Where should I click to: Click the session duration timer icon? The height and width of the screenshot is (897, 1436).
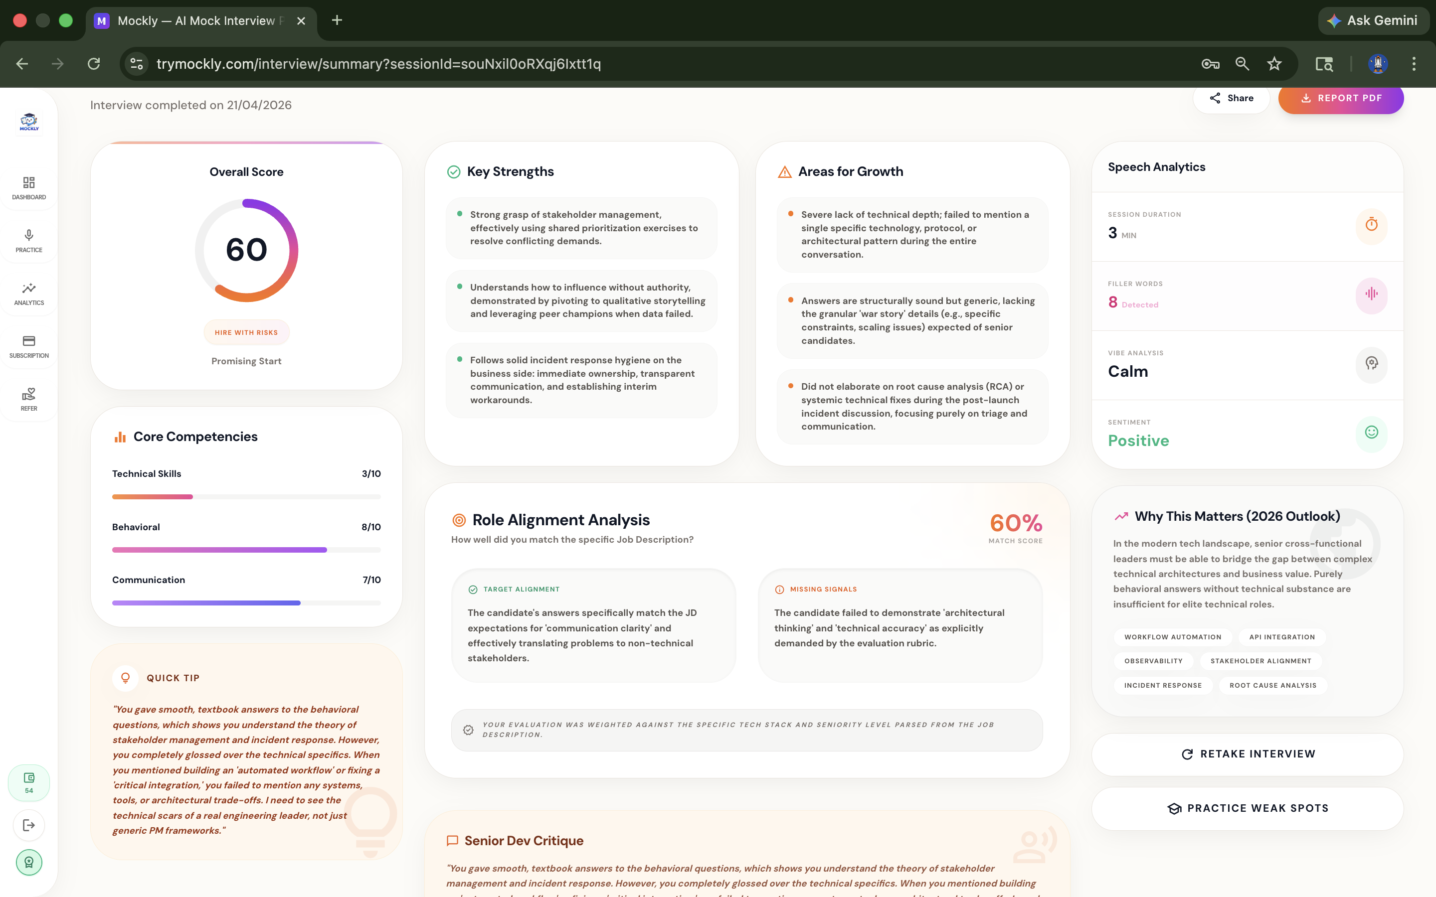click(x=1371, y=225)
